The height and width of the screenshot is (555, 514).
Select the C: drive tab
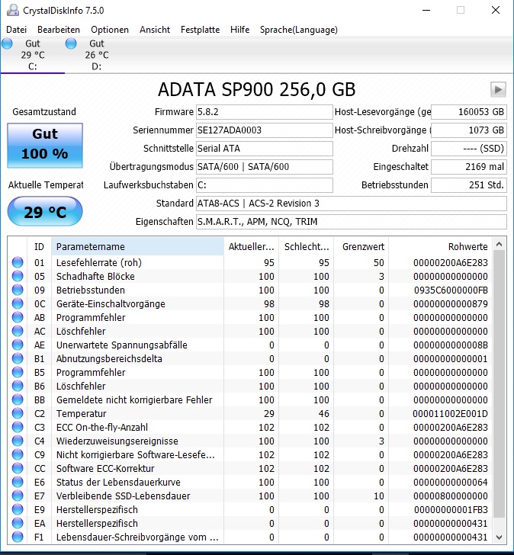pyautogui.click(x=32, y=55)
